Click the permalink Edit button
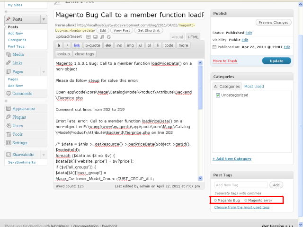The image size is (303, 227). [x=103, y=30]
